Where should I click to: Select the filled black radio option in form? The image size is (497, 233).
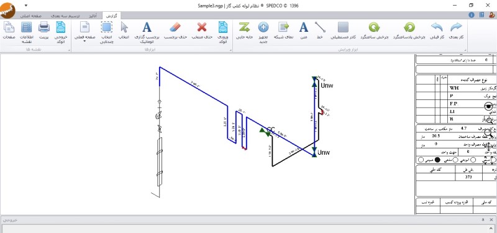pyautogui.click(x=437, y=160)
